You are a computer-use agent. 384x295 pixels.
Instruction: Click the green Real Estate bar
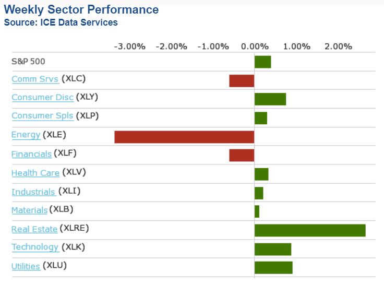click(310, 230)
